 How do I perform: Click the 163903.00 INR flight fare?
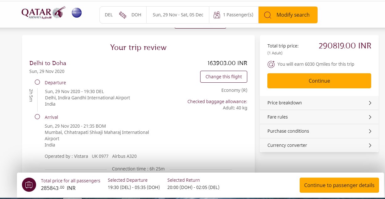click(x=227, y=63)
